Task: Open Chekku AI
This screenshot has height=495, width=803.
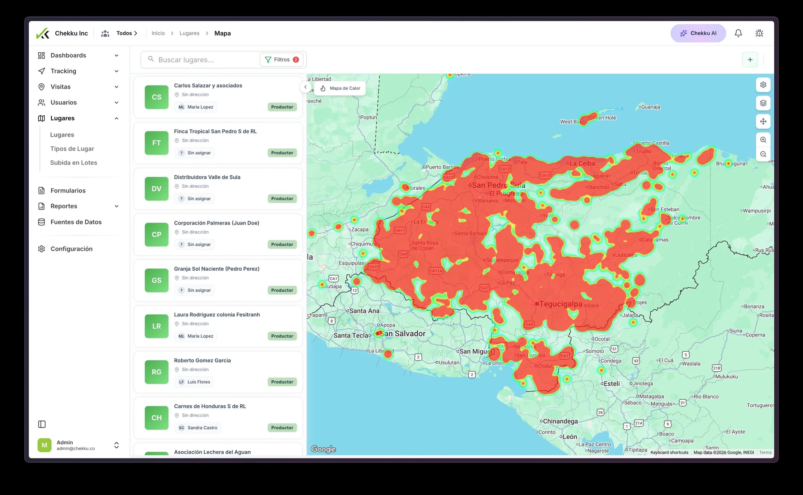Action: tap(698, 33)
